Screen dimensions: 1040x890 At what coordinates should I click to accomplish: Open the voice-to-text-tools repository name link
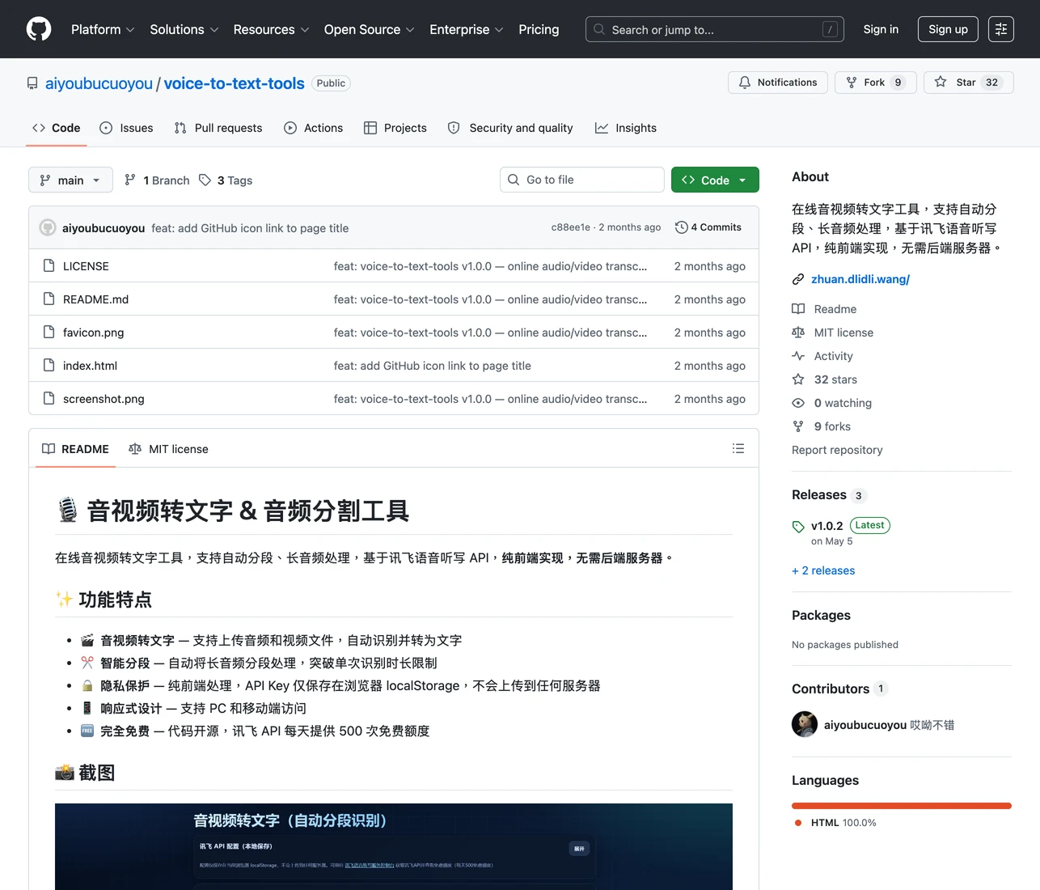pyautogui.click(x=235, y=83)
